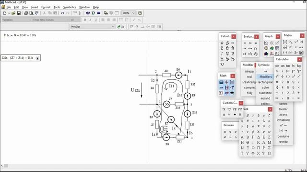307x172 pixels.
Task: Select the I11x definition at the top
Action: pyautogui.click(x=20, y=35)
